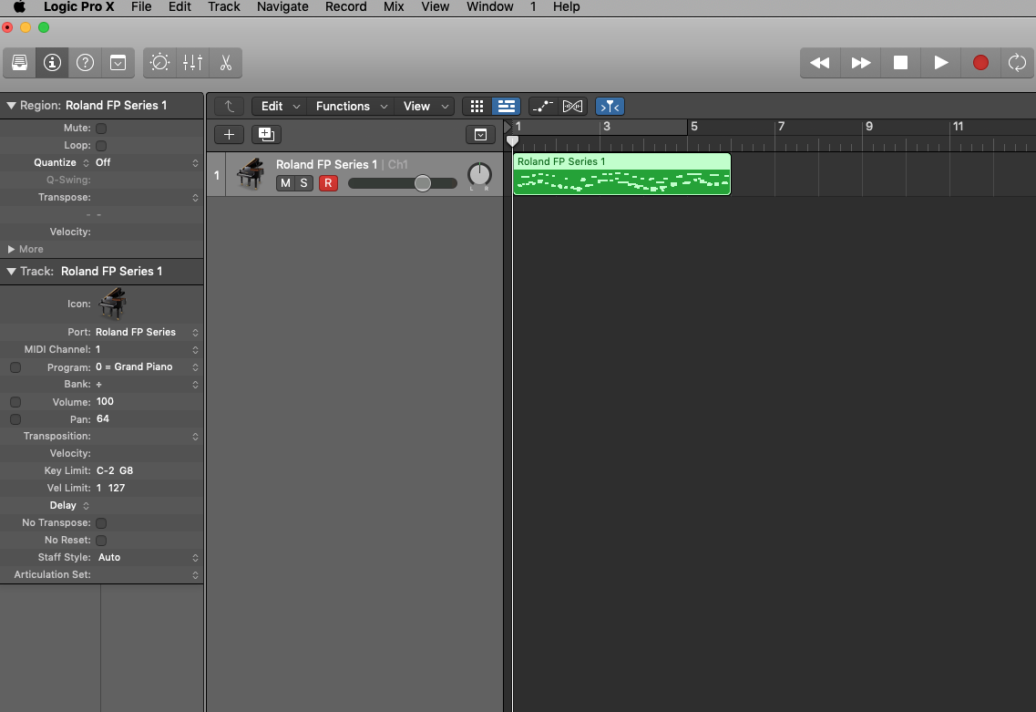Open the Tracks area Edit menu

[280, 107]
